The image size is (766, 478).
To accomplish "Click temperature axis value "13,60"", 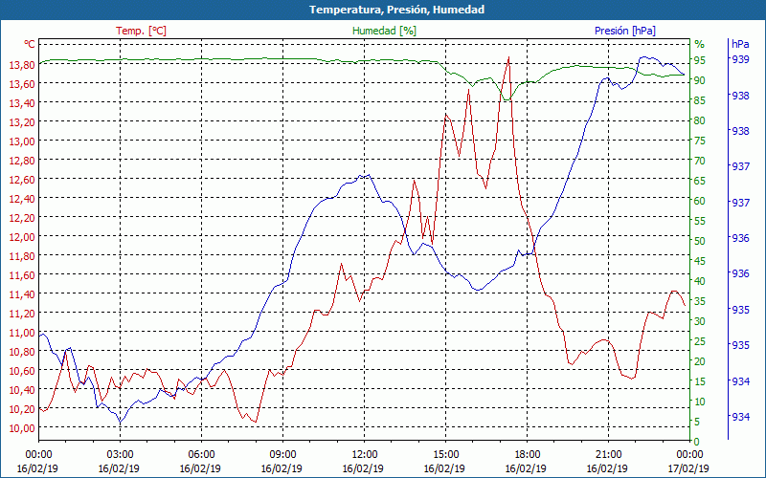I will [x=21, y=84].
